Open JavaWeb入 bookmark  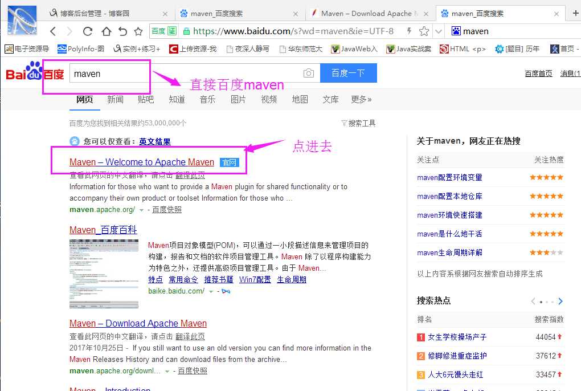pos(354,49)
